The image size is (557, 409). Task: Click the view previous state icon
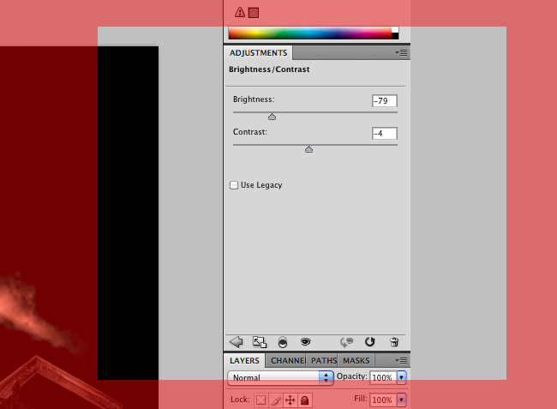(x=347, y=341)
